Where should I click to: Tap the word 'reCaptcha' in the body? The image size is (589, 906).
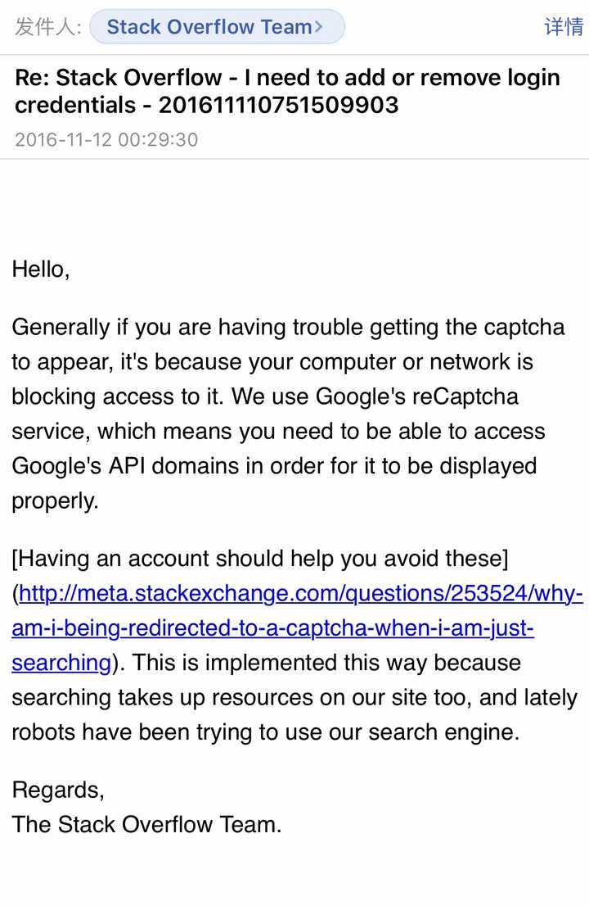coord(464,396)
